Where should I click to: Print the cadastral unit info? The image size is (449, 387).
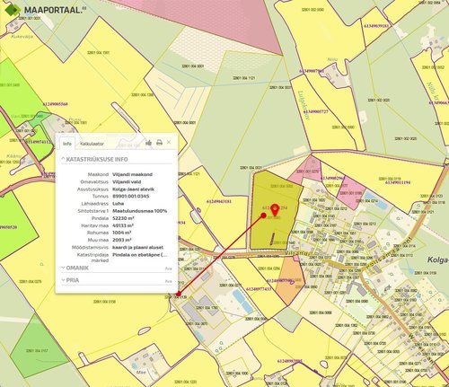[x=159, y=143]
